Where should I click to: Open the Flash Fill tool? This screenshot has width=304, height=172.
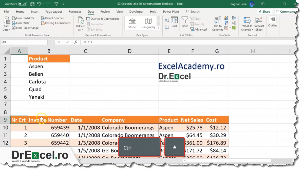[x=226, y=18]
